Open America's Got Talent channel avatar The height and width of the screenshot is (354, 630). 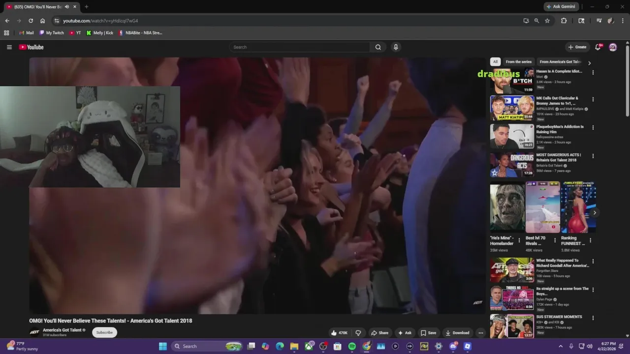click(34, 332)
